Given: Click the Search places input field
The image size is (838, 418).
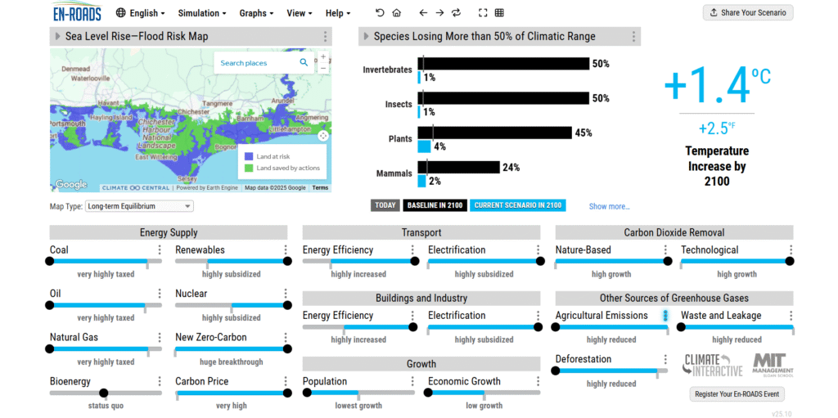Looking at the screenshot, I should 254,63.
